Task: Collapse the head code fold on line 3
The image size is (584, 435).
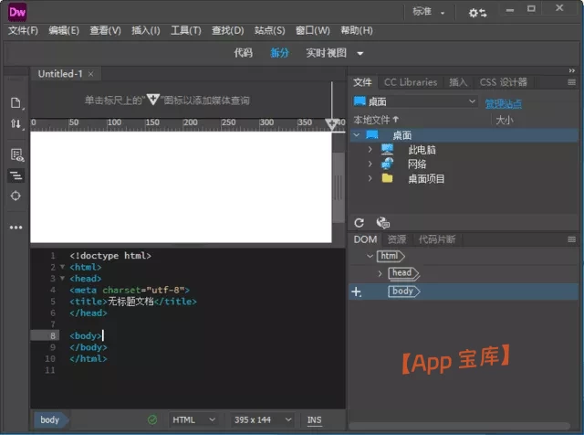Action: coord(63,279)
